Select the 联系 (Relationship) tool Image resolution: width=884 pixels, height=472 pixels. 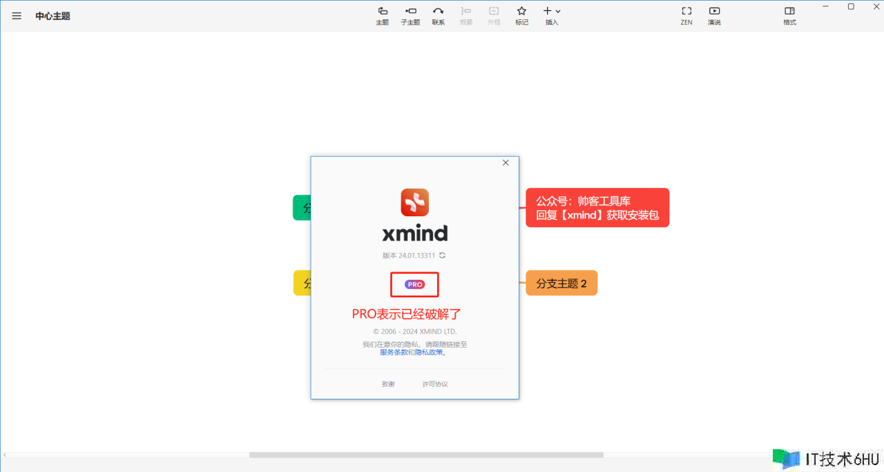pyautogui.click(x=438, y=15)
